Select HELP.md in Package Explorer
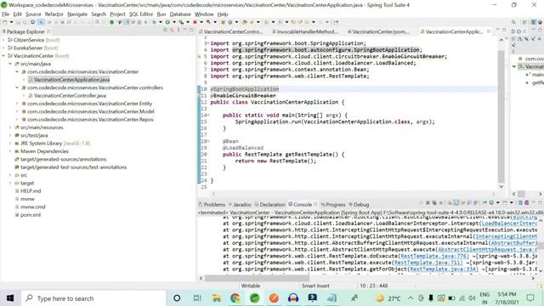This screenshot has width=544, height=306. 31,190
